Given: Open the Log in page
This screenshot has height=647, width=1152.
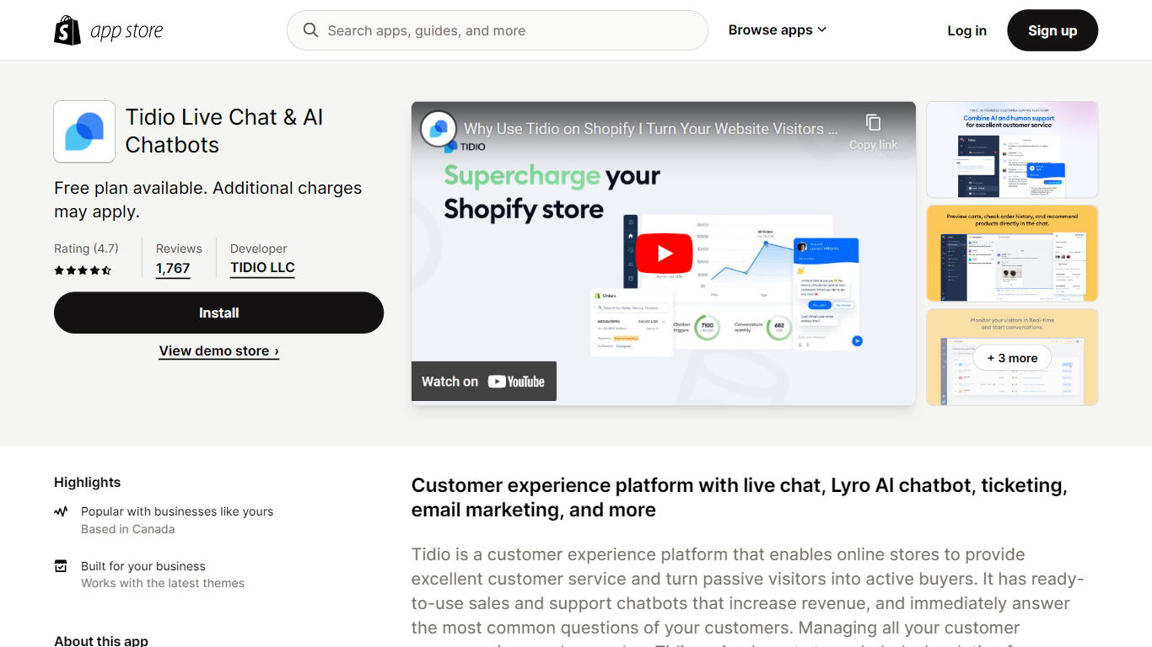Looking at the screenshot, I should [x=966, y=30].
